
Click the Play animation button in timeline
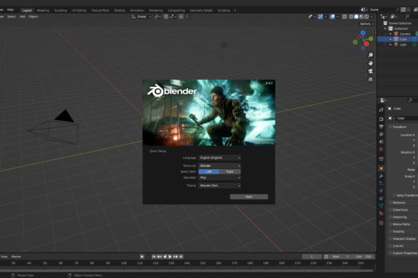click(x=170, y=256)
